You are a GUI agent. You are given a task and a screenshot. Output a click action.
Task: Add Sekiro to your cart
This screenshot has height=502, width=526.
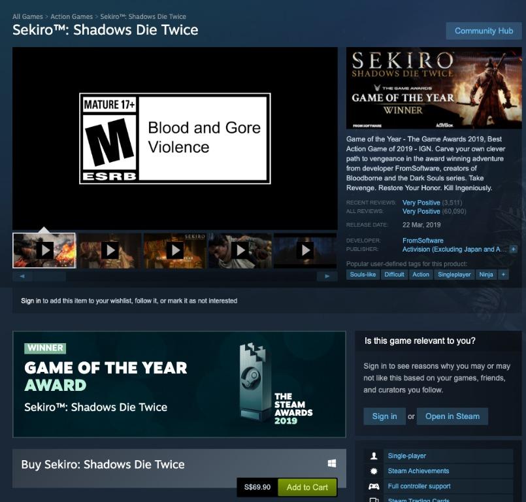click(x=306, y=487)
